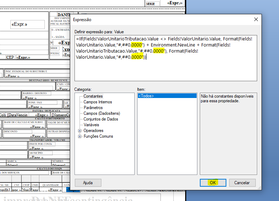Select Conjuntos de Dados category
279x201 pixels.
coord(101,119)
